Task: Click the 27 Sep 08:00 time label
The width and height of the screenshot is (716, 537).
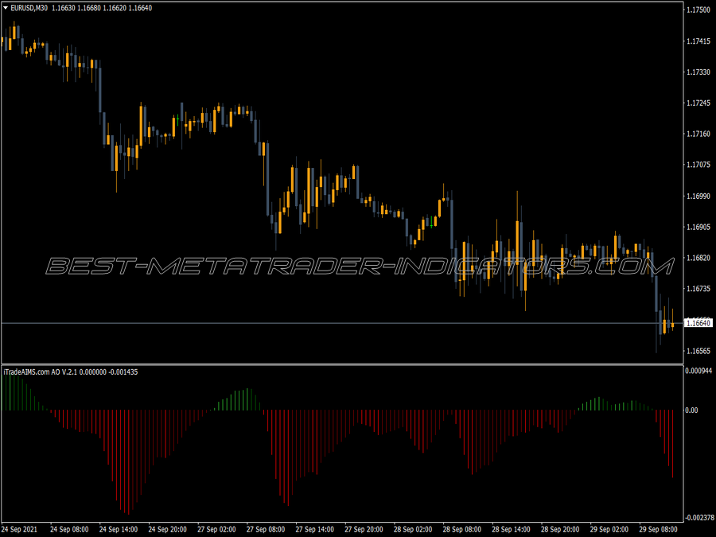Action: (x=266, y=529)
